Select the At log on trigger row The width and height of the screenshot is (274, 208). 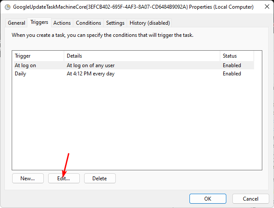pos(25,65)
